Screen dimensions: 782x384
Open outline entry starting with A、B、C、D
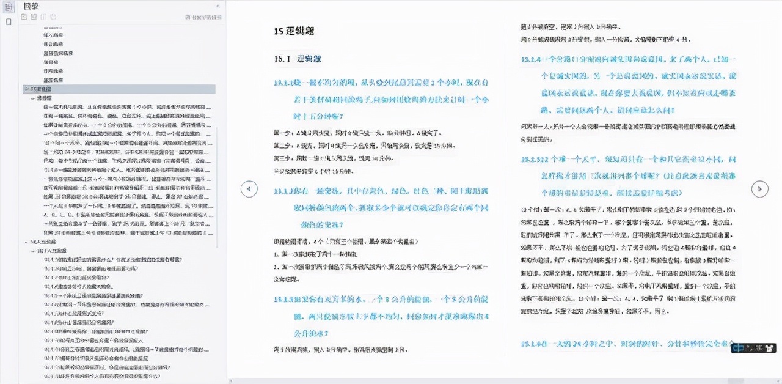[128, 215]
